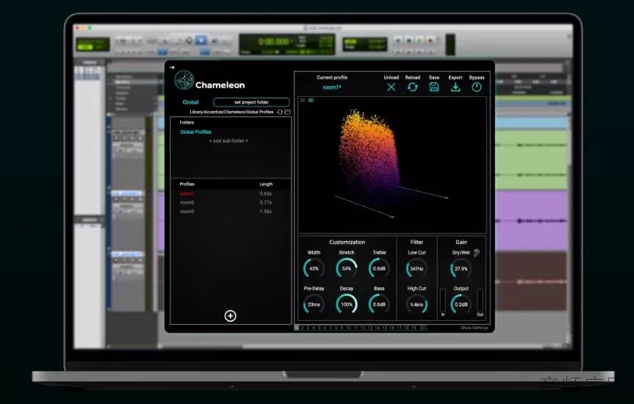Select the room3 profile
The height and width of the screenshot is (404, 634).
tap(187, 212)
